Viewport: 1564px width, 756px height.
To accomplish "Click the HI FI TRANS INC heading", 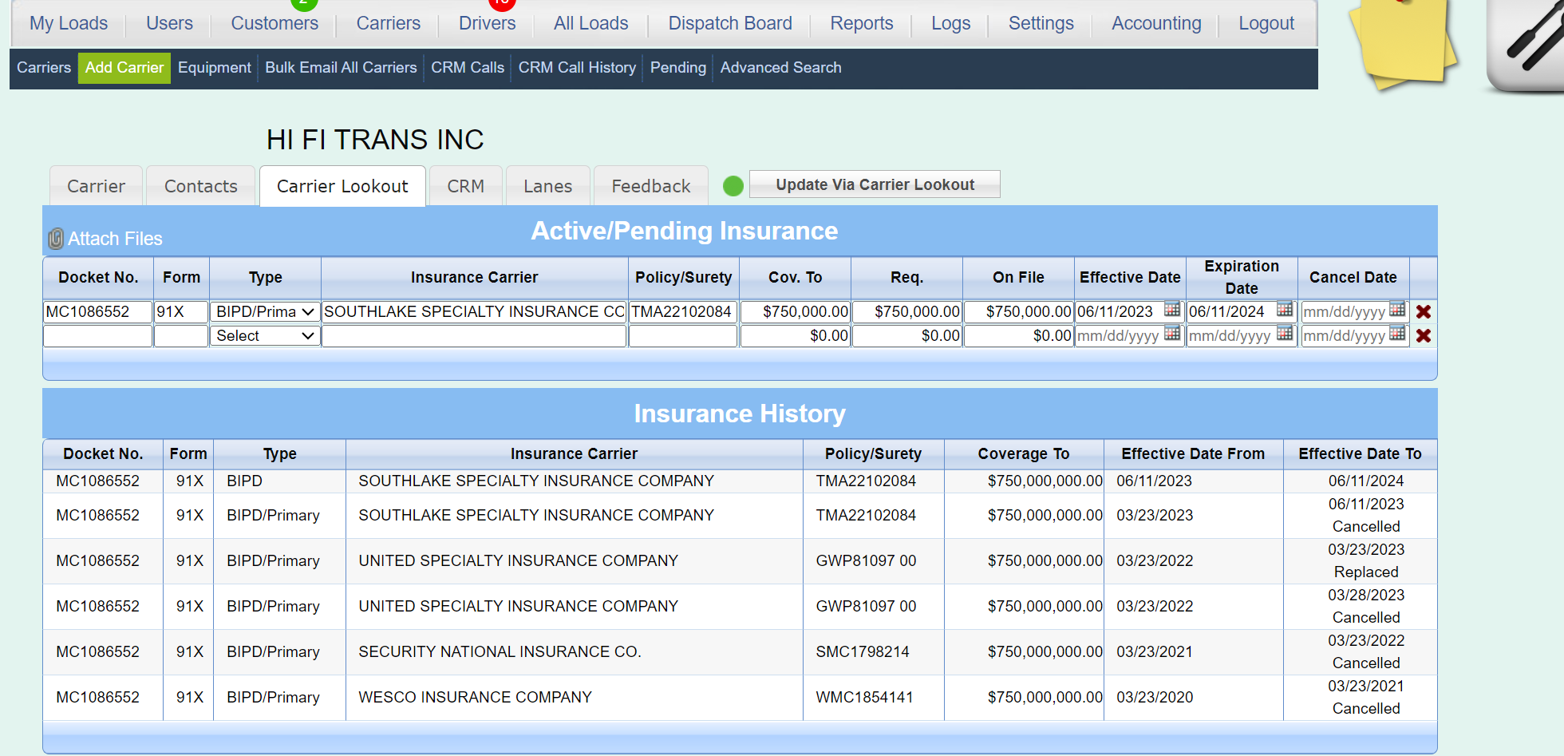I will click(375, 140).
